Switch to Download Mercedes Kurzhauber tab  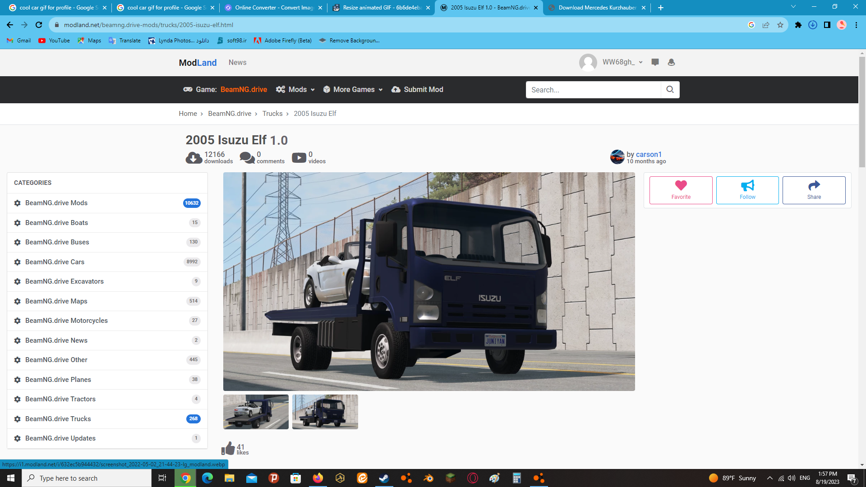click(x=596, y=8)
